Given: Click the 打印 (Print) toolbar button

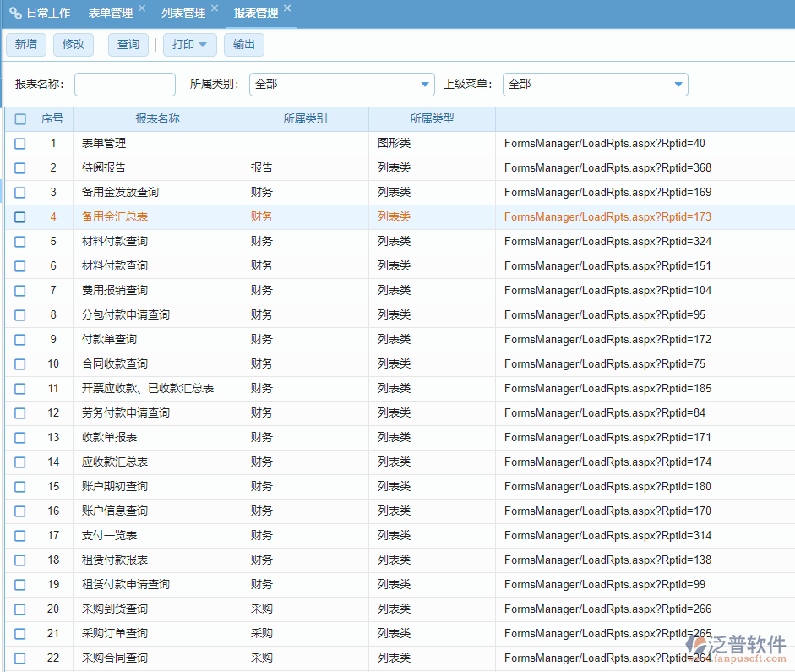Looking at the screenshot, I should pyautogui.click(x=184, y=44).
